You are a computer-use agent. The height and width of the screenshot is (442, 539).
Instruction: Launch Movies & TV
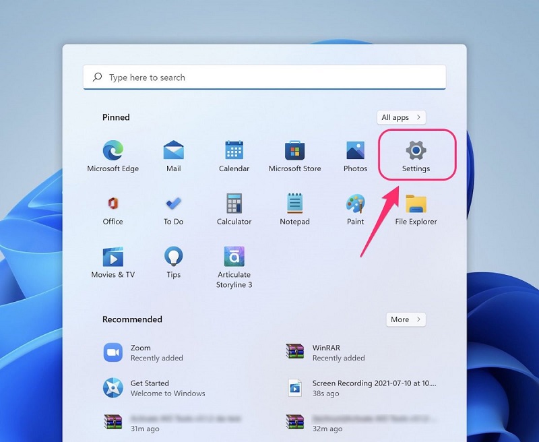pyautogui.click(x=113, y=263)
